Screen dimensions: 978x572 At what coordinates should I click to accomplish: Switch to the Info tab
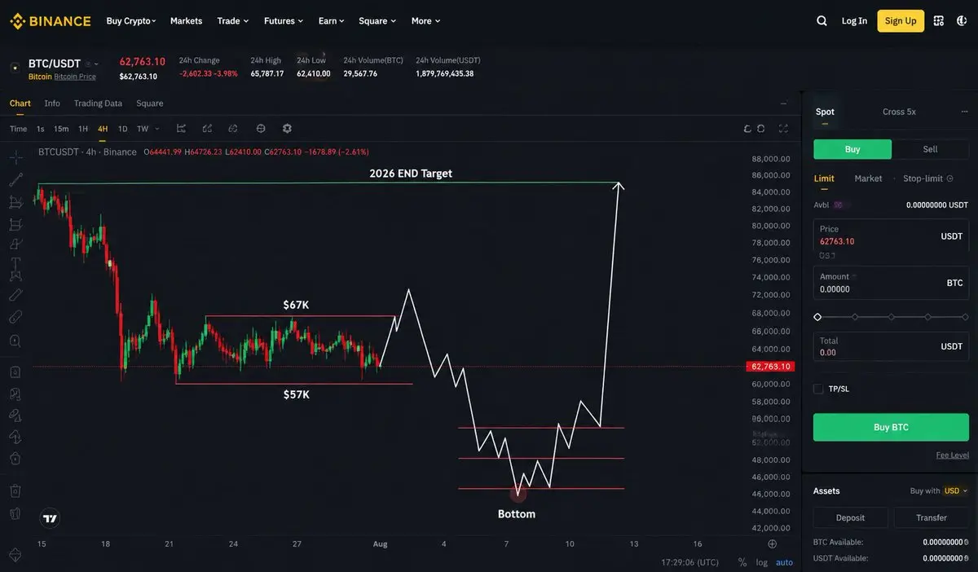(52, 103)
